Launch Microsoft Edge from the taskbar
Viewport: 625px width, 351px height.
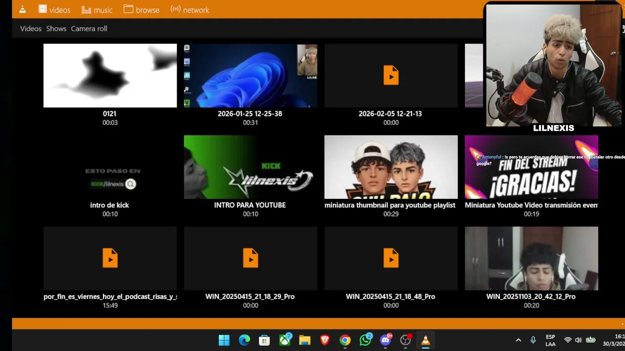pos(244,340)
